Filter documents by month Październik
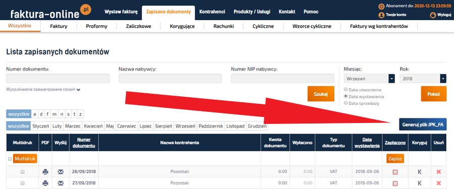 coord(211,127)
